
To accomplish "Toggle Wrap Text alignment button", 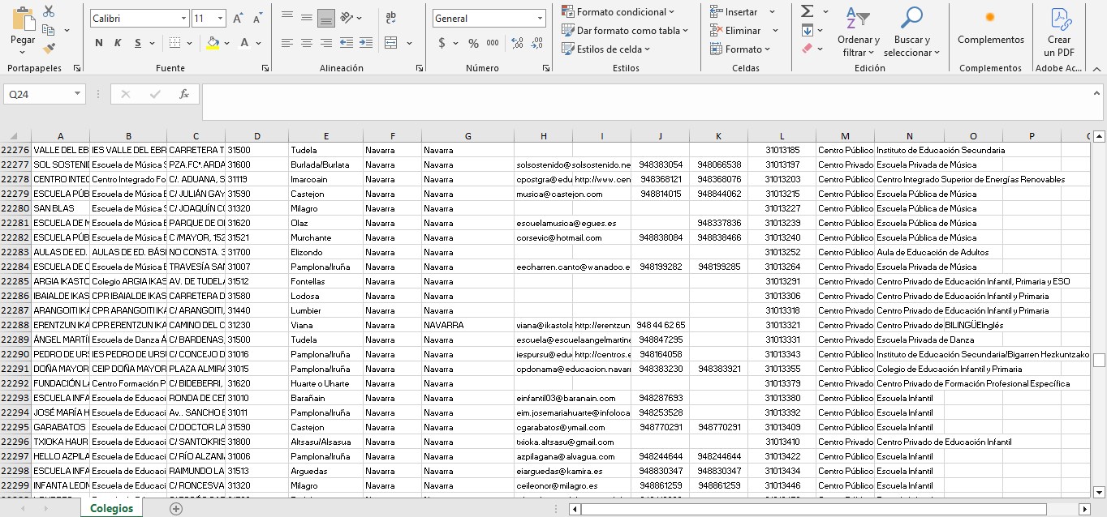I will point(391,18).
